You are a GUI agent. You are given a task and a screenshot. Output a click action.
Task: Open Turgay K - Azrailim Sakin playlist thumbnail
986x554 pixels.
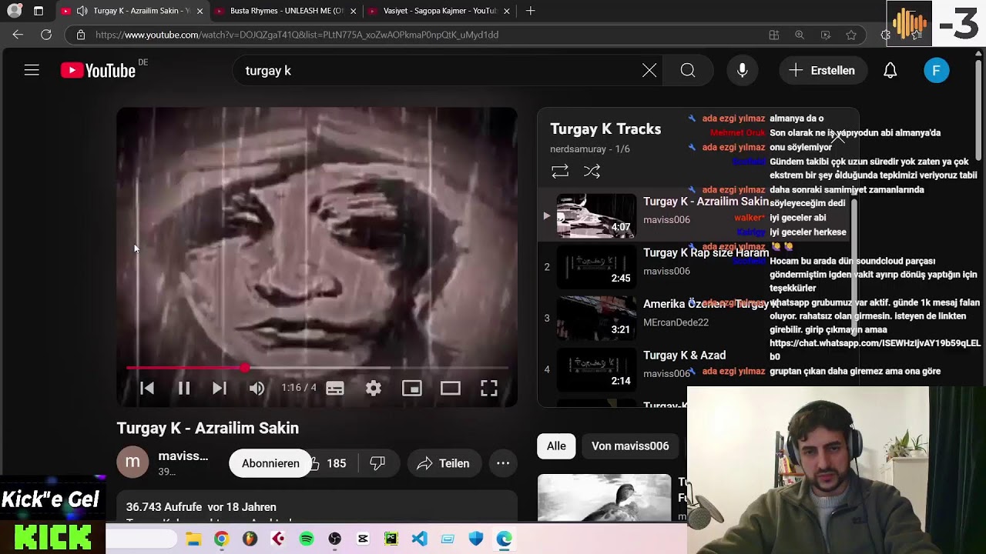[x=596, y=216]
